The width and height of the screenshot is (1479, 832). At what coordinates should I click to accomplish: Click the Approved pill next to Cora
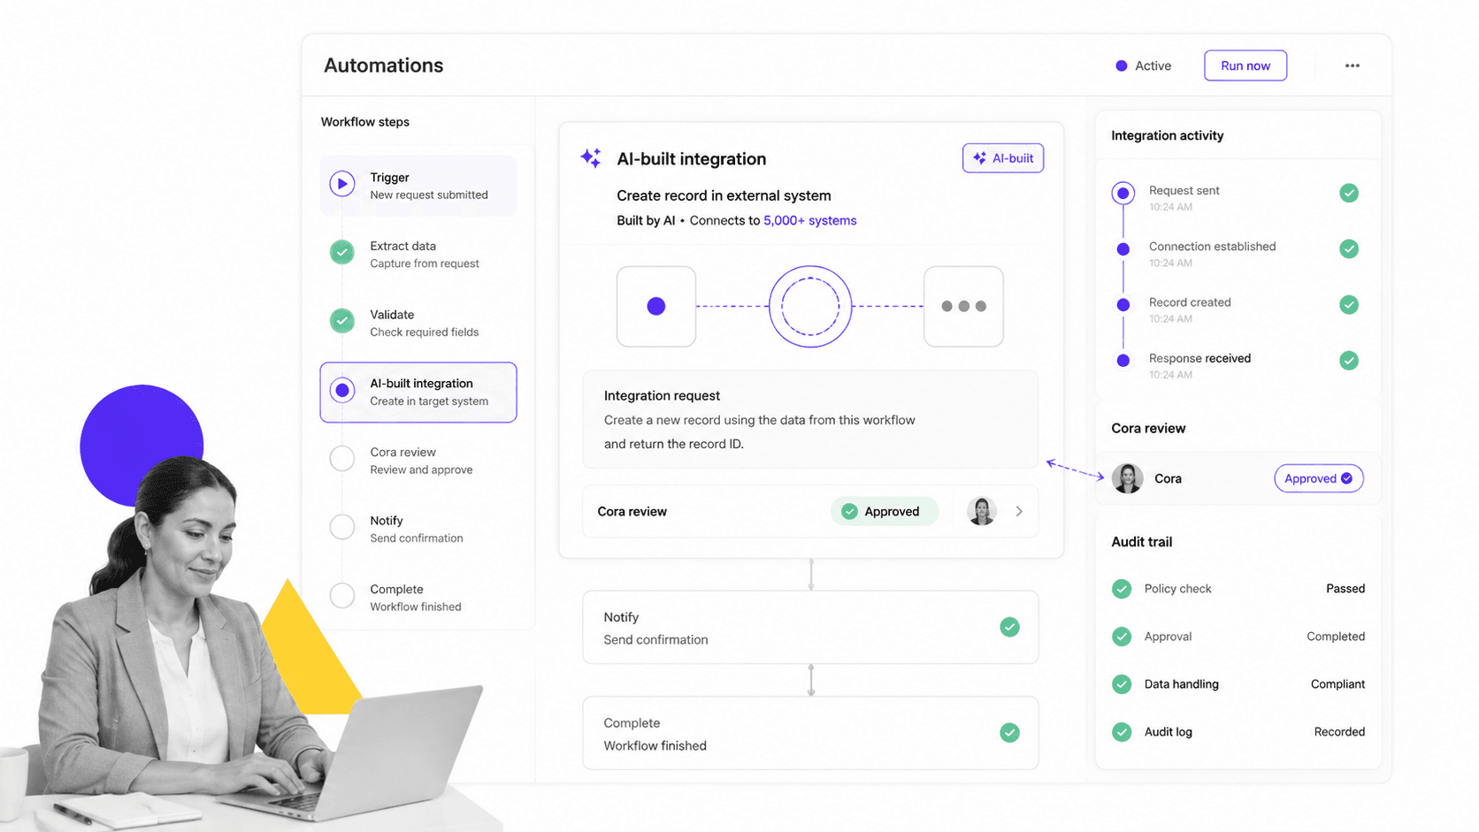point(1318,478)
